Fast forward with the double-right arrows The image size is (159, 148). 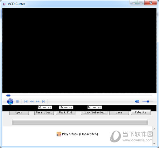pos(38,102)
